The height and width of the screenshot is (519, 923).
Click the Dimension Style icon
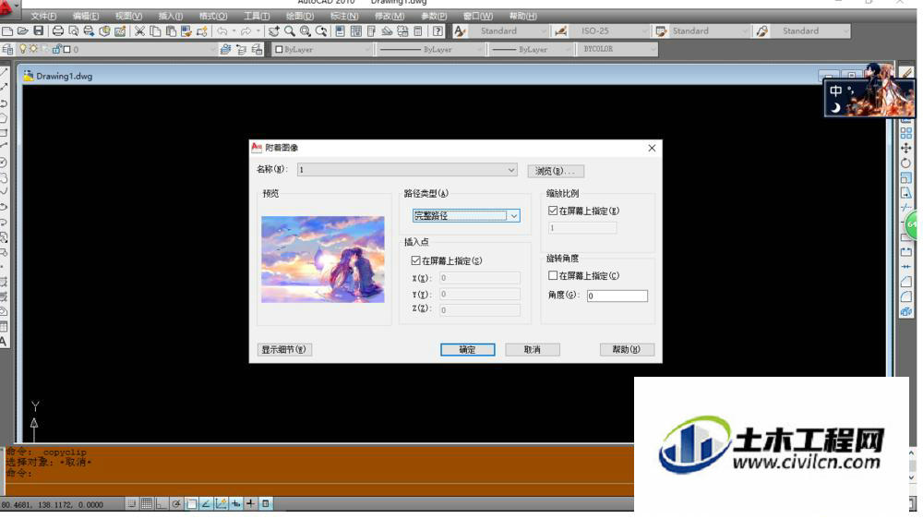pos(561,30)
